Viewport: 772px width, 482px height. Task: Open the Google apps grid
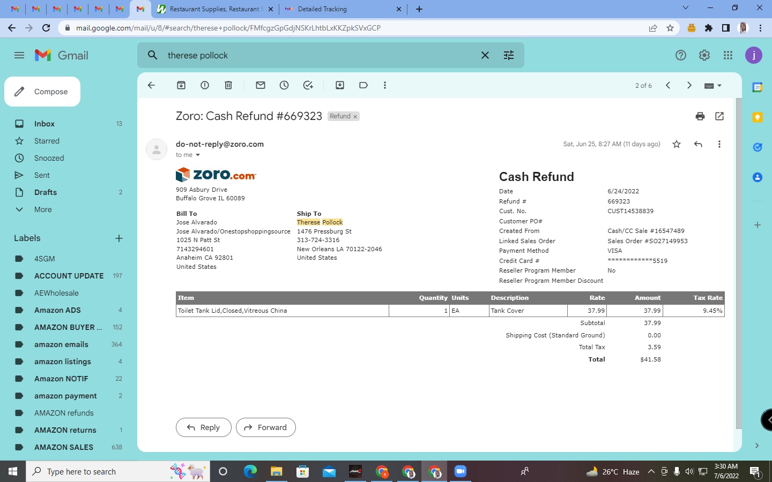point(728,55)
